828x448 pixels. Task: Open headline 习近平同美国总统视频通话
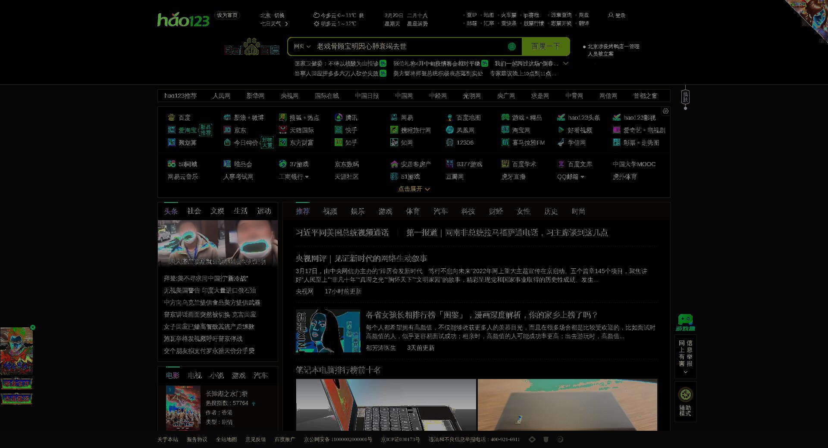coord(342,233)
